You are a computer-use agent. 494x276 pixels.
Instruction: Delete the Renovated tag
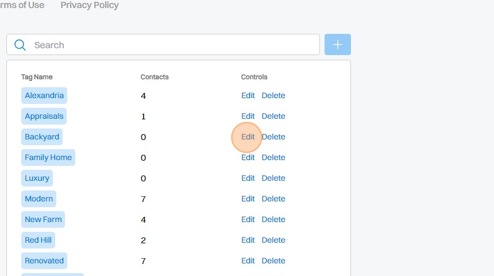click(x=273, y=261)
